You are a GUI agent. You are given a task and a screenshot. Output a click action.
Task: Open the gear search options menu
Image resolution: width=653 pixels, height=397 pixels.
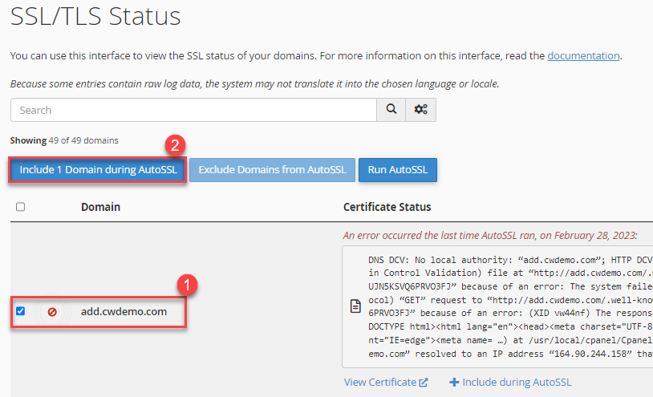click(420, 110)
